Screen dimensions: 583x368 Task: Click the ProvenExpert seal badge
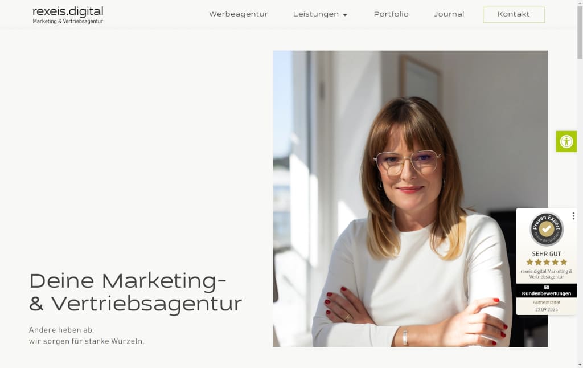coord(546,229)
